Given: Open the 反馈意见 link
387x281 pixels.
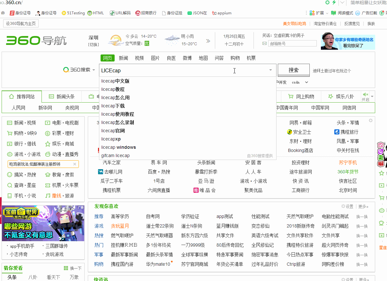Looking at the screenshot, I should pyautogui.click(x=352, y=24).
